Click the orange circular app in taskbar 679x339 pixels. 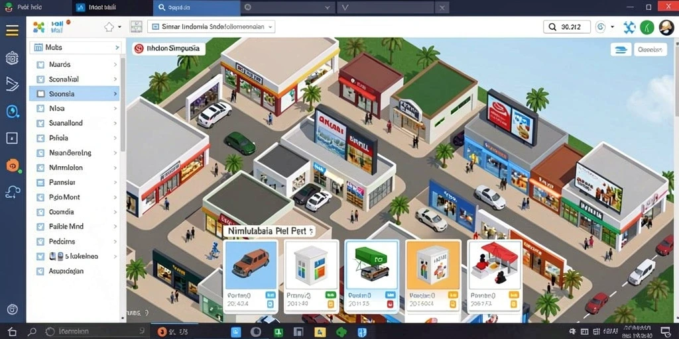162,332
